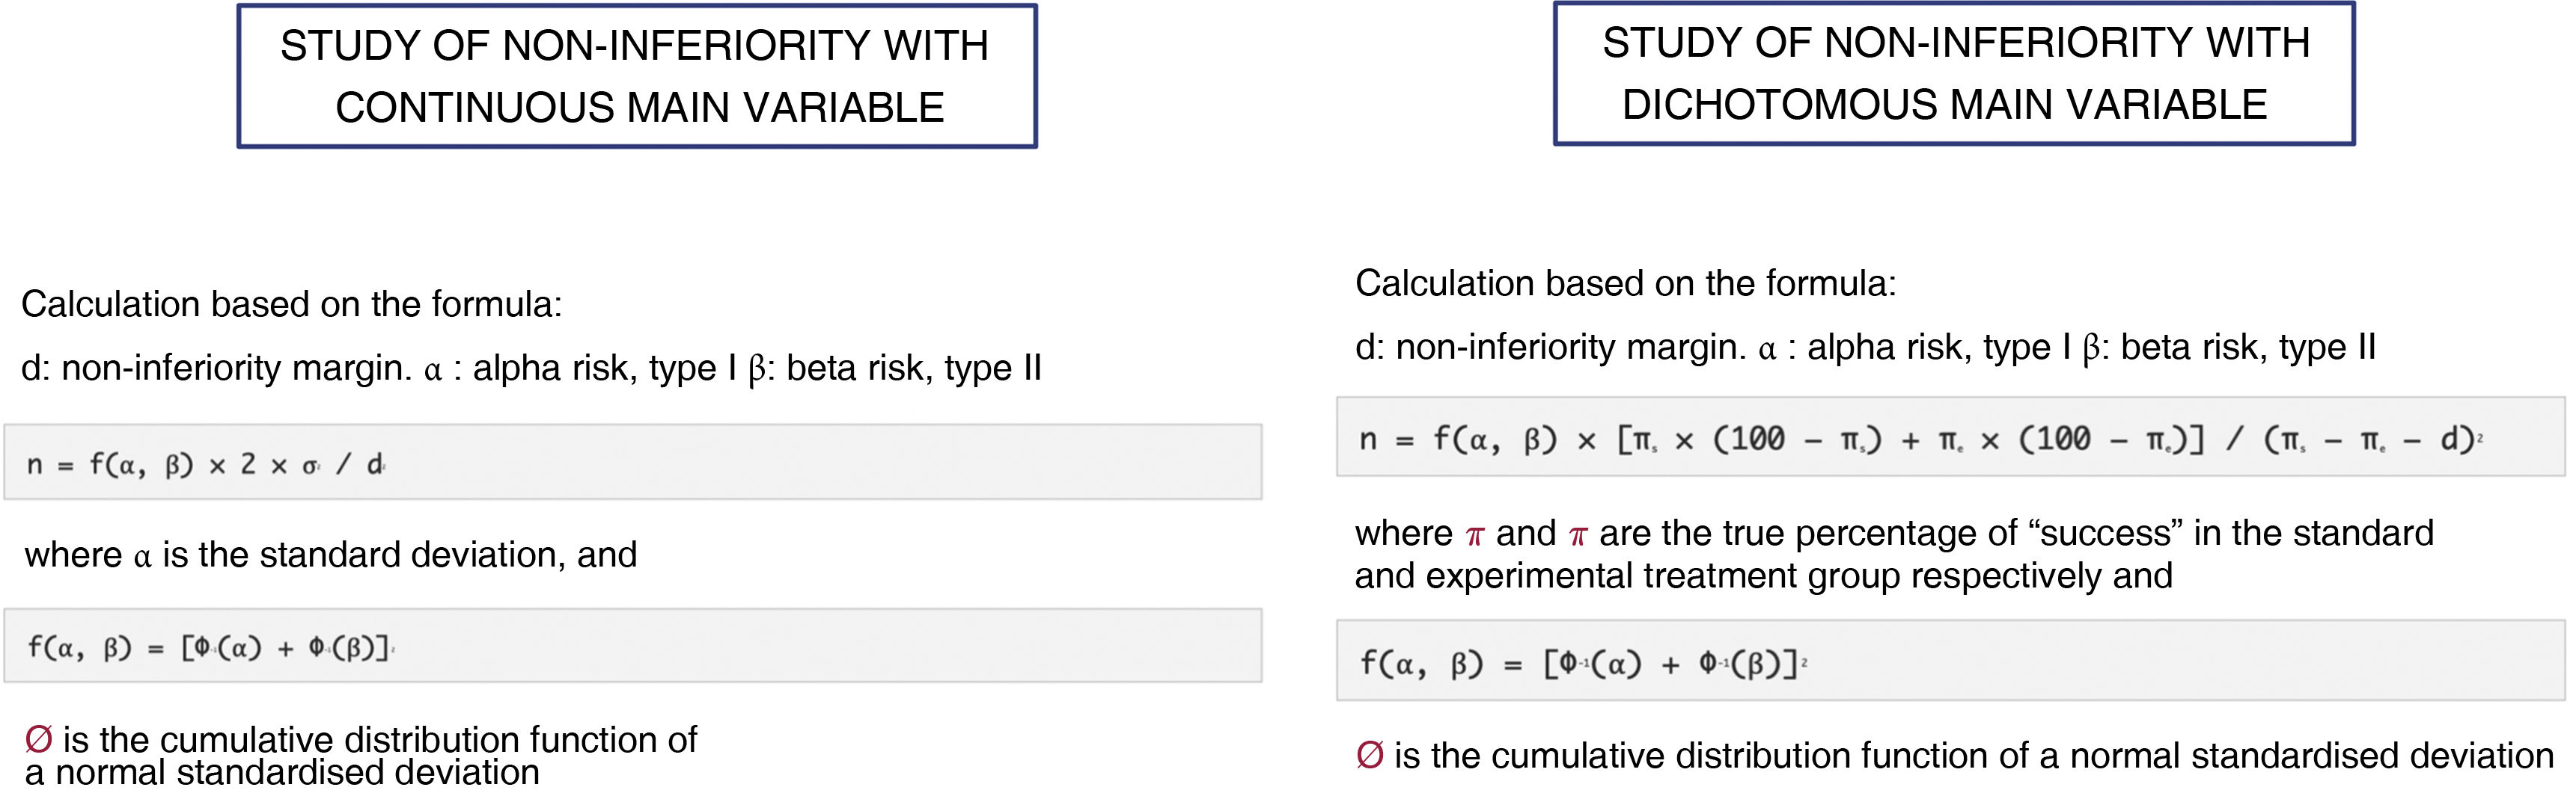Click the left 'Calculation based on the formula:' text
This screenshot has height=799, width=2576.
click(291, 303)
